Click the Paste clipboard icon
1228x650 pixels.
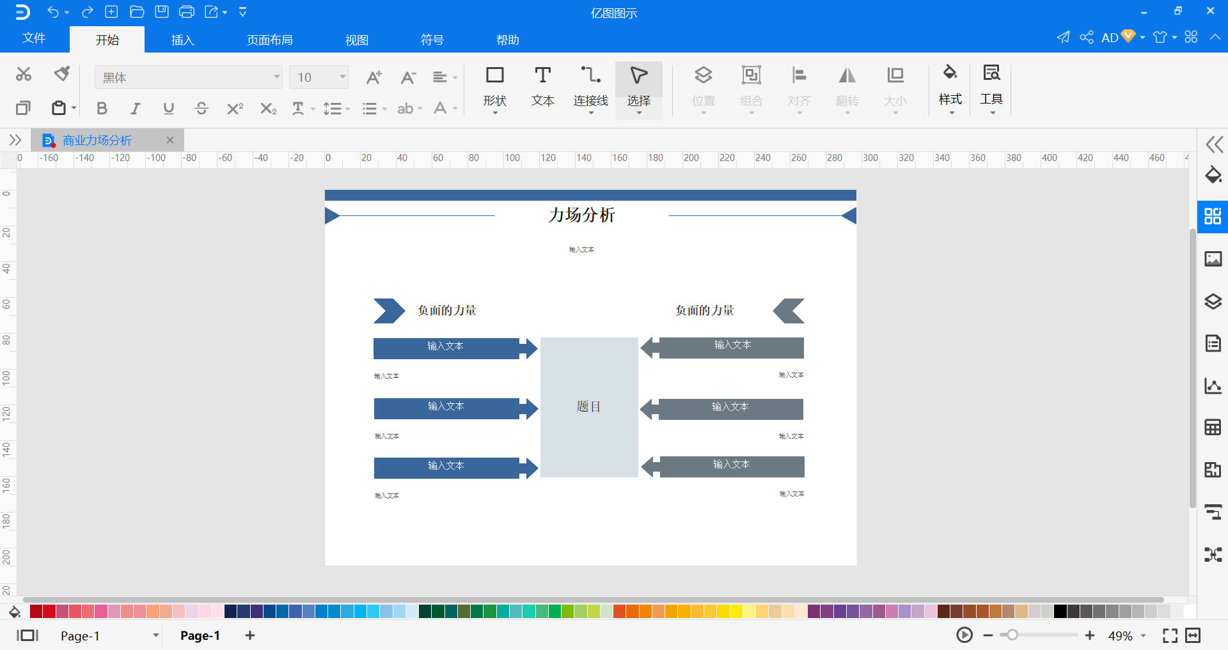point(59,108)
